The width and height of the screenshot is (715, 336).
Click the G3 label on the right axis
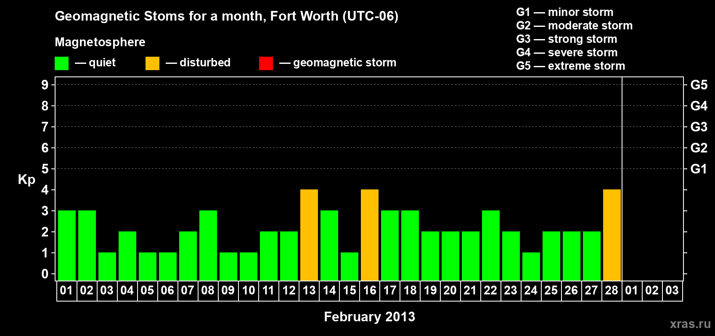click(699, 127)
